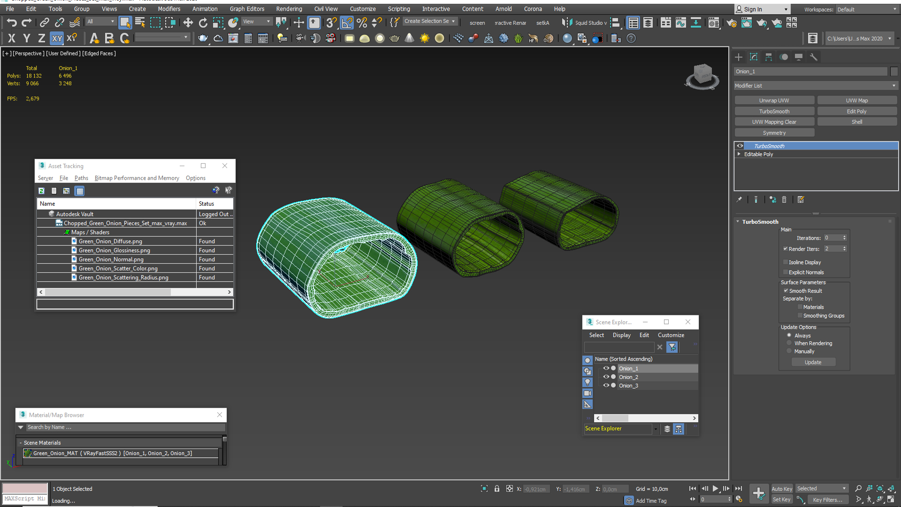The height and width of the screenshot is (507, 901).
Task: Enable the Isoline Display checkbox
Action: pyautogui.click(x=786, y=262)
